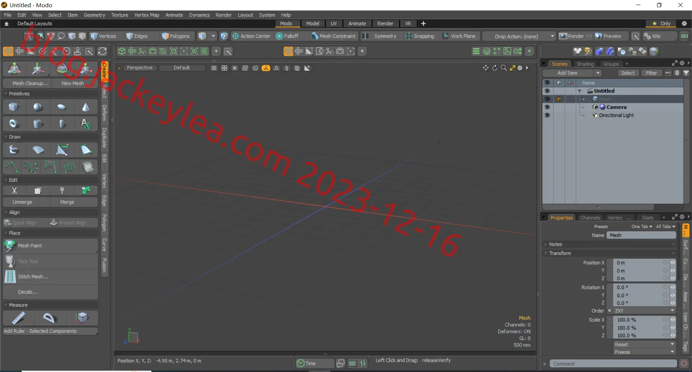
Task: Click the Merge button
Action: [x=67, y=202]
